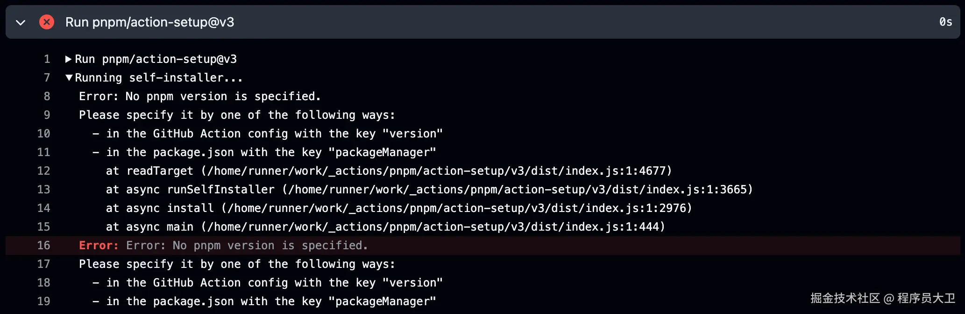Image resolution: width=965 pixels, height=314 pixels.
Task: Click line number 8 permalink
Action: [x=47, y=96]
